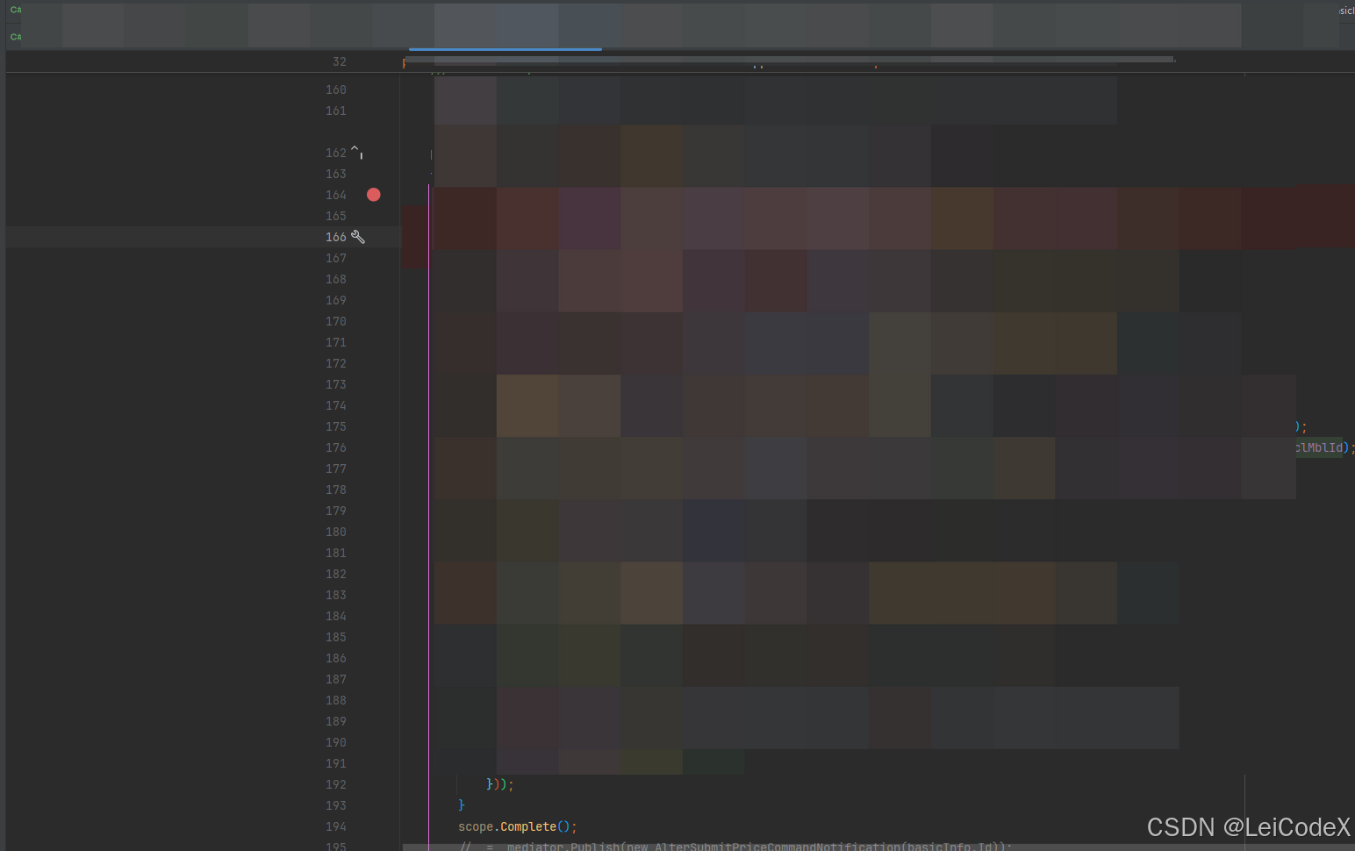Open the wrench quick-fix icon on line 166

pos(358,237)
